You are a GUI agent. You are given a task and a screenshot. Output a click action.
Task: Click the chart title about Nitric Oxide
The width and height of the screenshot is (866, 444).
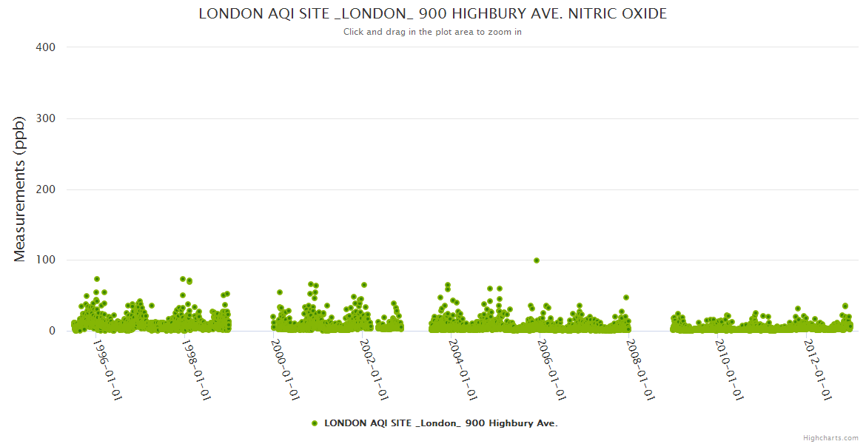pyautogui.click(x=432, y=14)
